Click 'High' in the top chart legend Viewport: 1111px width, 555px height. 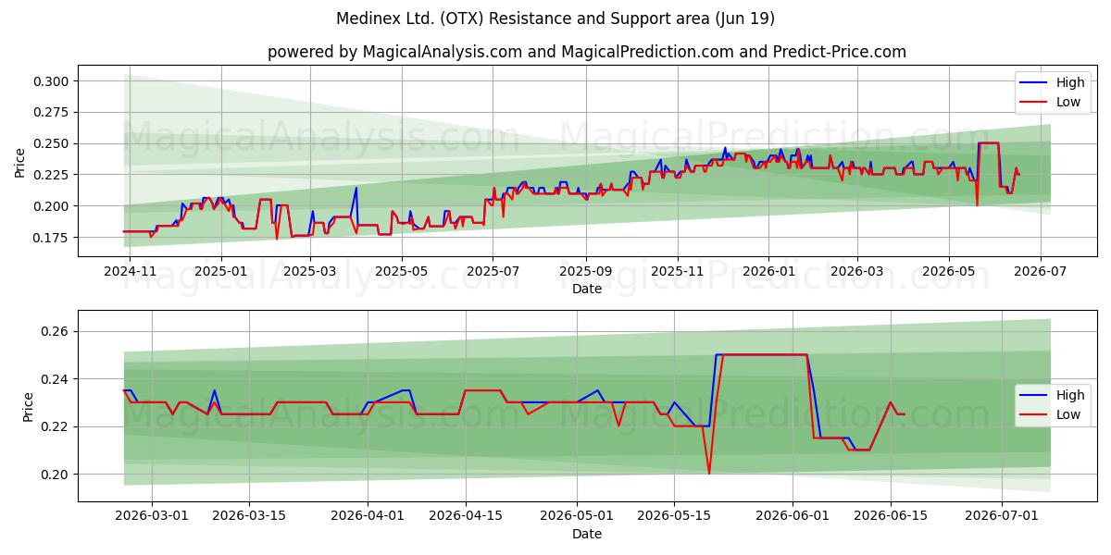(x=1068, y=83)
